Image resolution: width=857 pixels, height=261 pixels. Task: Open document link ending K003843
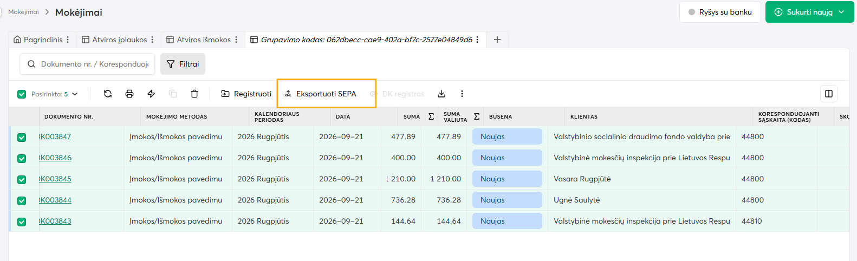[55, 221]
